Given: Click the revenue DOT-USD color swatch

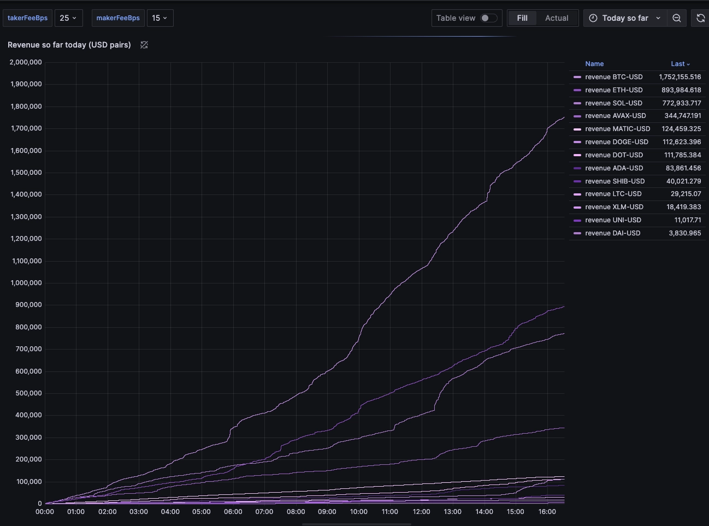Looking at the screenshot, I should [x=577, y=155].
